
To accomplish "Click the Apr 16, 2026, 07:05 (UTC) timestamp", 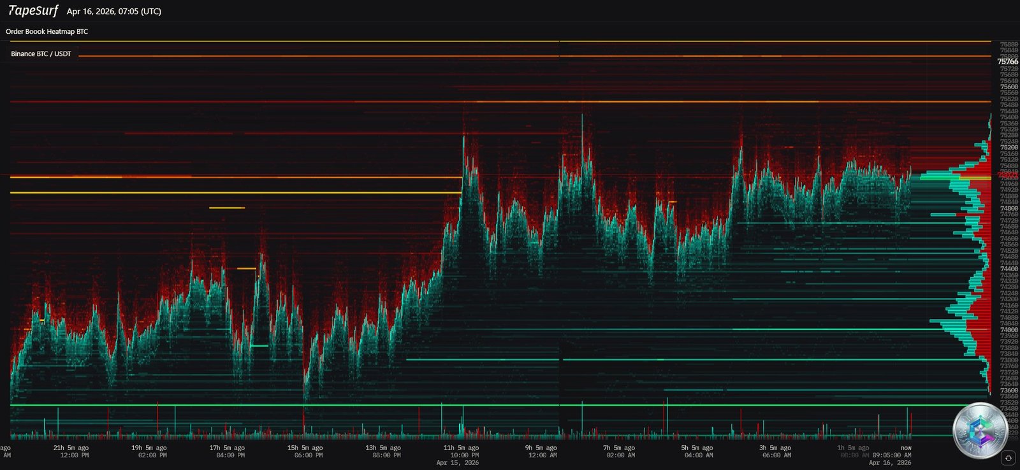I will (x=113, y=11).
